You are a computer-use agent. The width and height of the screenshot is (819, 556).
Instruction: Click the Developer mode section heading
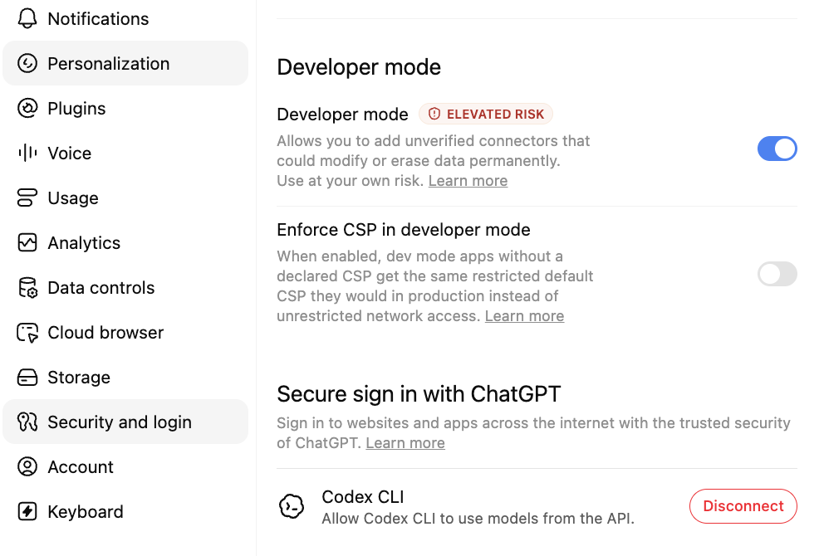click(x=359, y=67)
